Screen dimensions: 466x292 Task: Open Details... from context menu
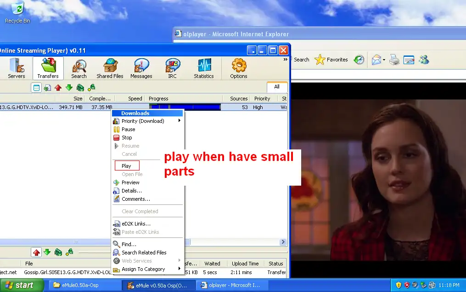[x=147, y=191]
